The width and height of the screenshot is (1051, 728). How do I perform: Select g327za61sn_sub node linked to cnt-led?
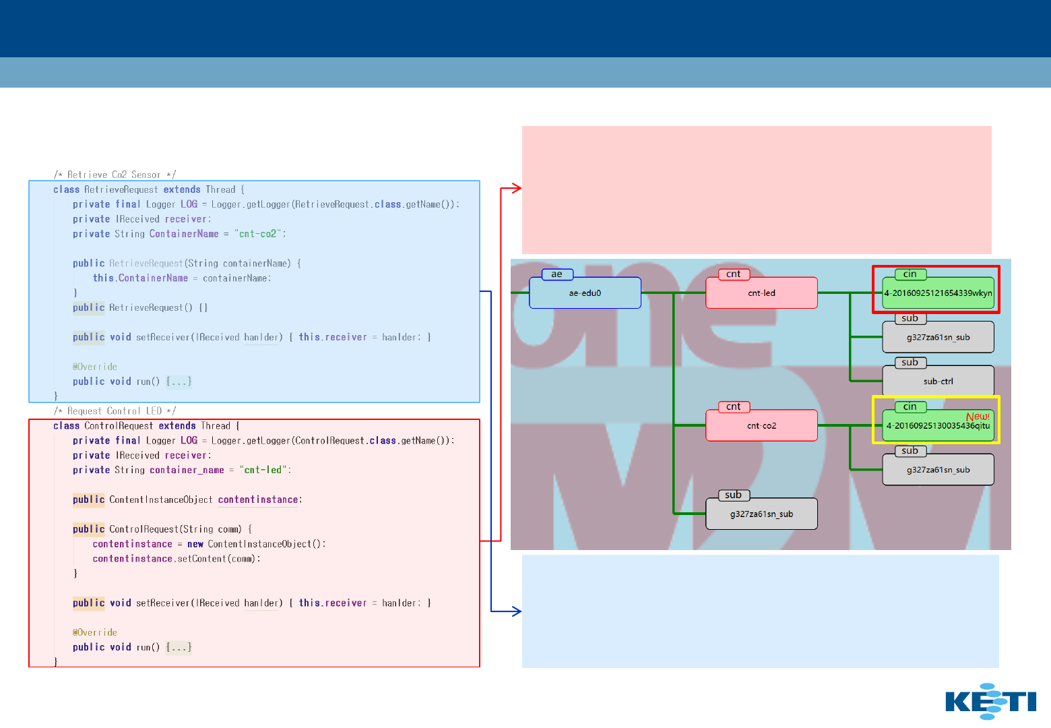[938, 337]
